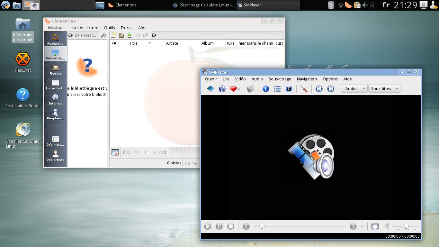Viewport: 439px width, 247px height.
Task: Expand Clementine stop button dropdown arrow
Action: (155, 152)
